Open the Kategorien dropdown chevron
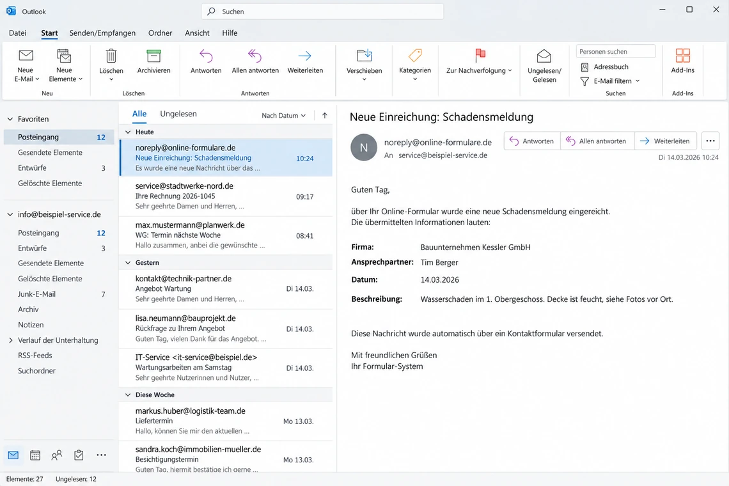This screenshot has width=729, height=486. coord(415,79)
